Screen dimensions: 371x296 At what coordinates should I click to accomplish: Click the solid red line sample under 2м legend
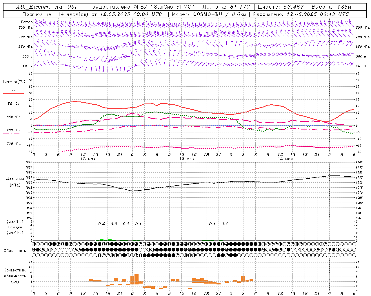(x=13, y=94)
